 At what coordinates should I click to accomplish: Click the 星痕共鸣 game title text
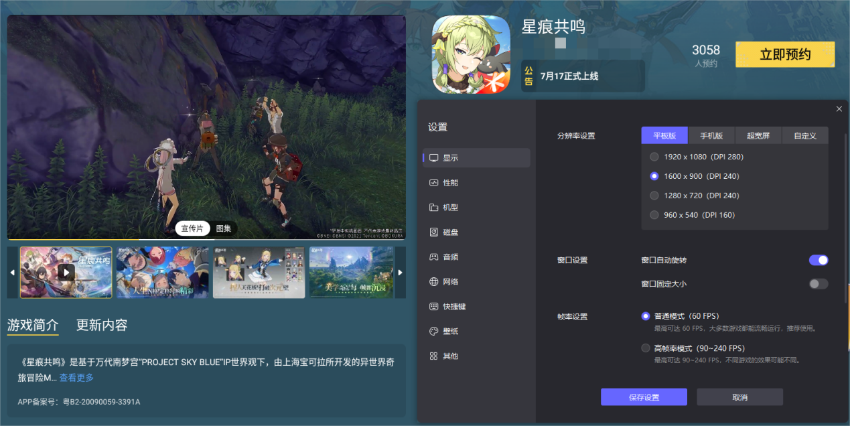coord(553,27)
